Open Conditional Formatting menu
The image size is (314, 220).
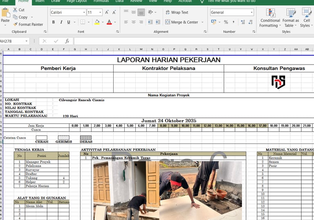[270, 18]
